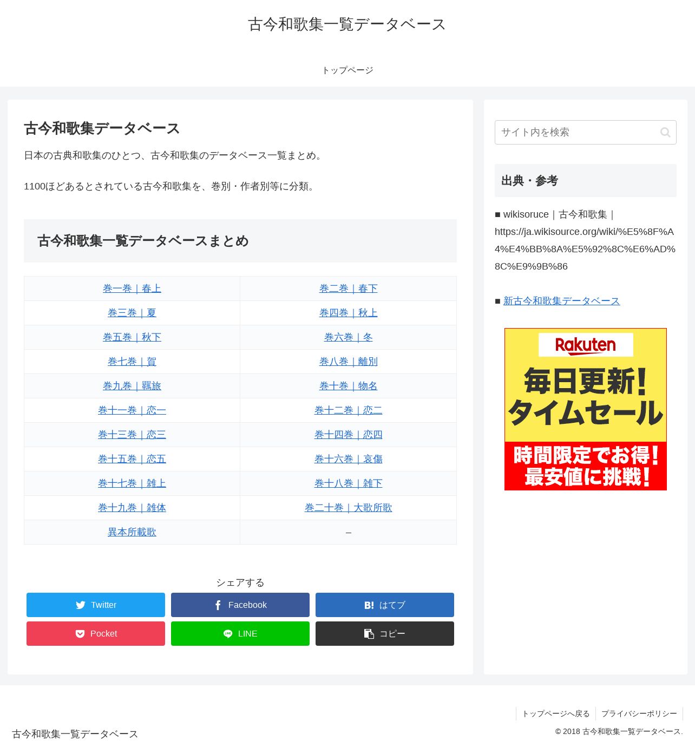Click the Rakuten タイムセール banner ad

(x=586, y=409)
